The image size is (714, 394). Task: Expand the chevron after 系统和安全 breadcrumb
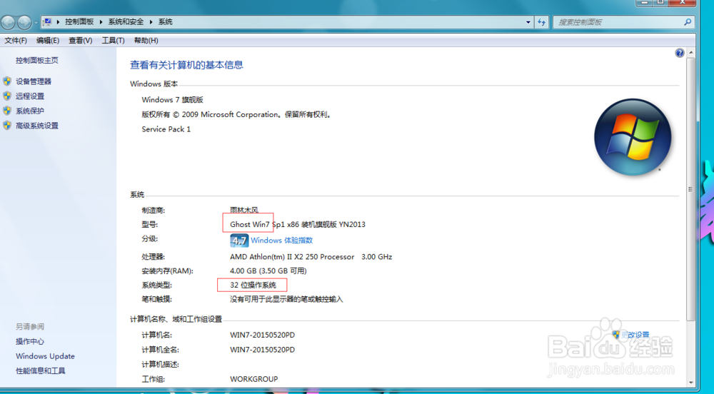151,22
